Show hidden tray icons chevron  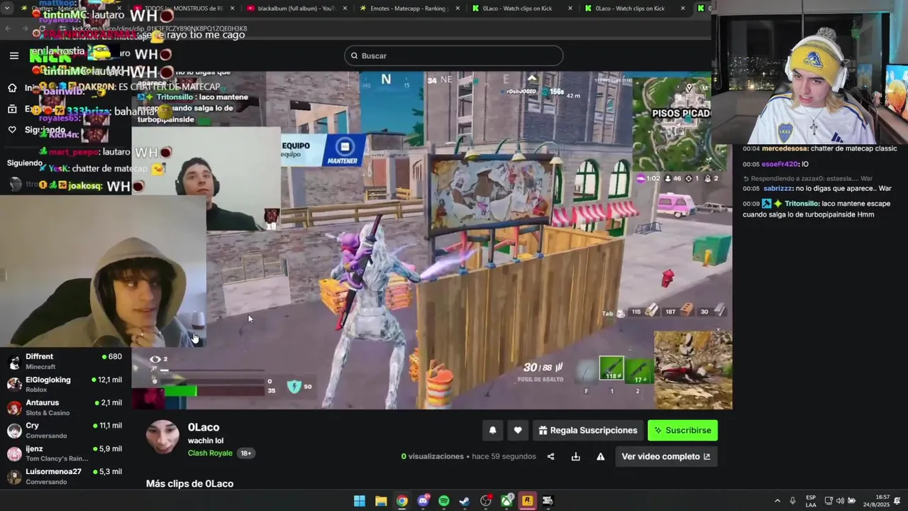click(x=777, y=501)
